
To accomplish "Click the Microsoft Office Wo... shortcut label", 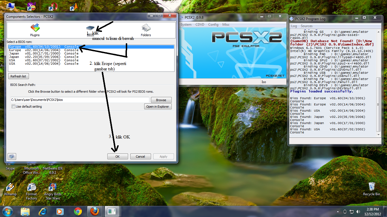I will coord(31,170).
